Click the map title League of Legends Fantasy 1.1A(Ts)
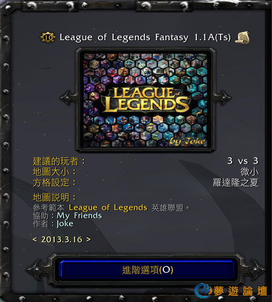Image resolution: width=272 pixels, height=302 pixels. 145,37
